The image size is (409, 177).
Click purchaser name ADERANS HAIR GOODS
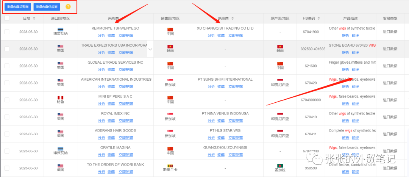click(x=115, y=130)
